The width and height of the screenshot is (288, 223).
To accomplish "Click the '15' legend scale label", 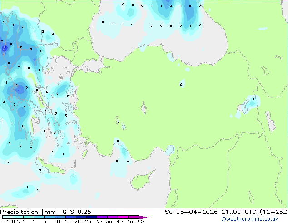I will [x=67, y=221].
